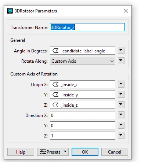Click the attribute icon in Angle in Degrees field
This screenshot has height=162, width=141.
[55, 51]
